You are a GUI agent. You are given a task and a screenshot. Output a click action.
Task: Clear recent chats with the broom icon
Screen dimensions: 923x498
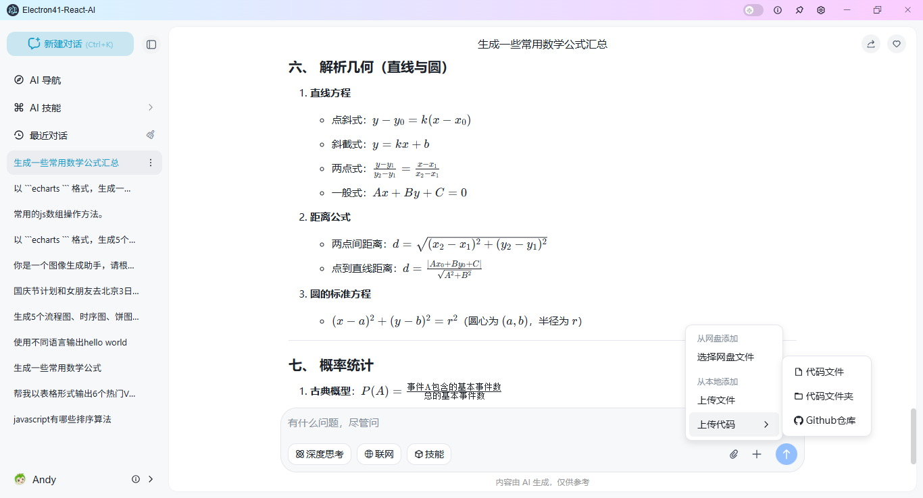pyautogui.click(x=151, y=135)
